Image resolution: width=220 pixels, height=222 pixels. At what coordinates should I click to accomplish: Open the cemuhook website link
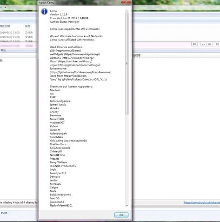(202, 202)
